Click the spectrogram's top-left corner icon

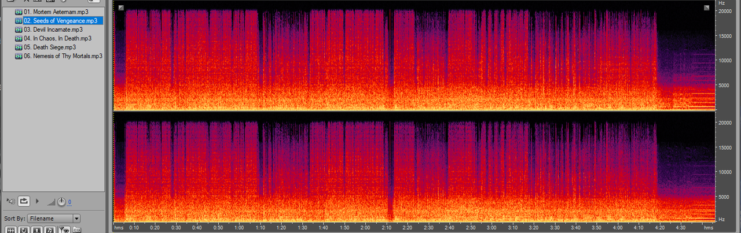click(x=120, y=8)
